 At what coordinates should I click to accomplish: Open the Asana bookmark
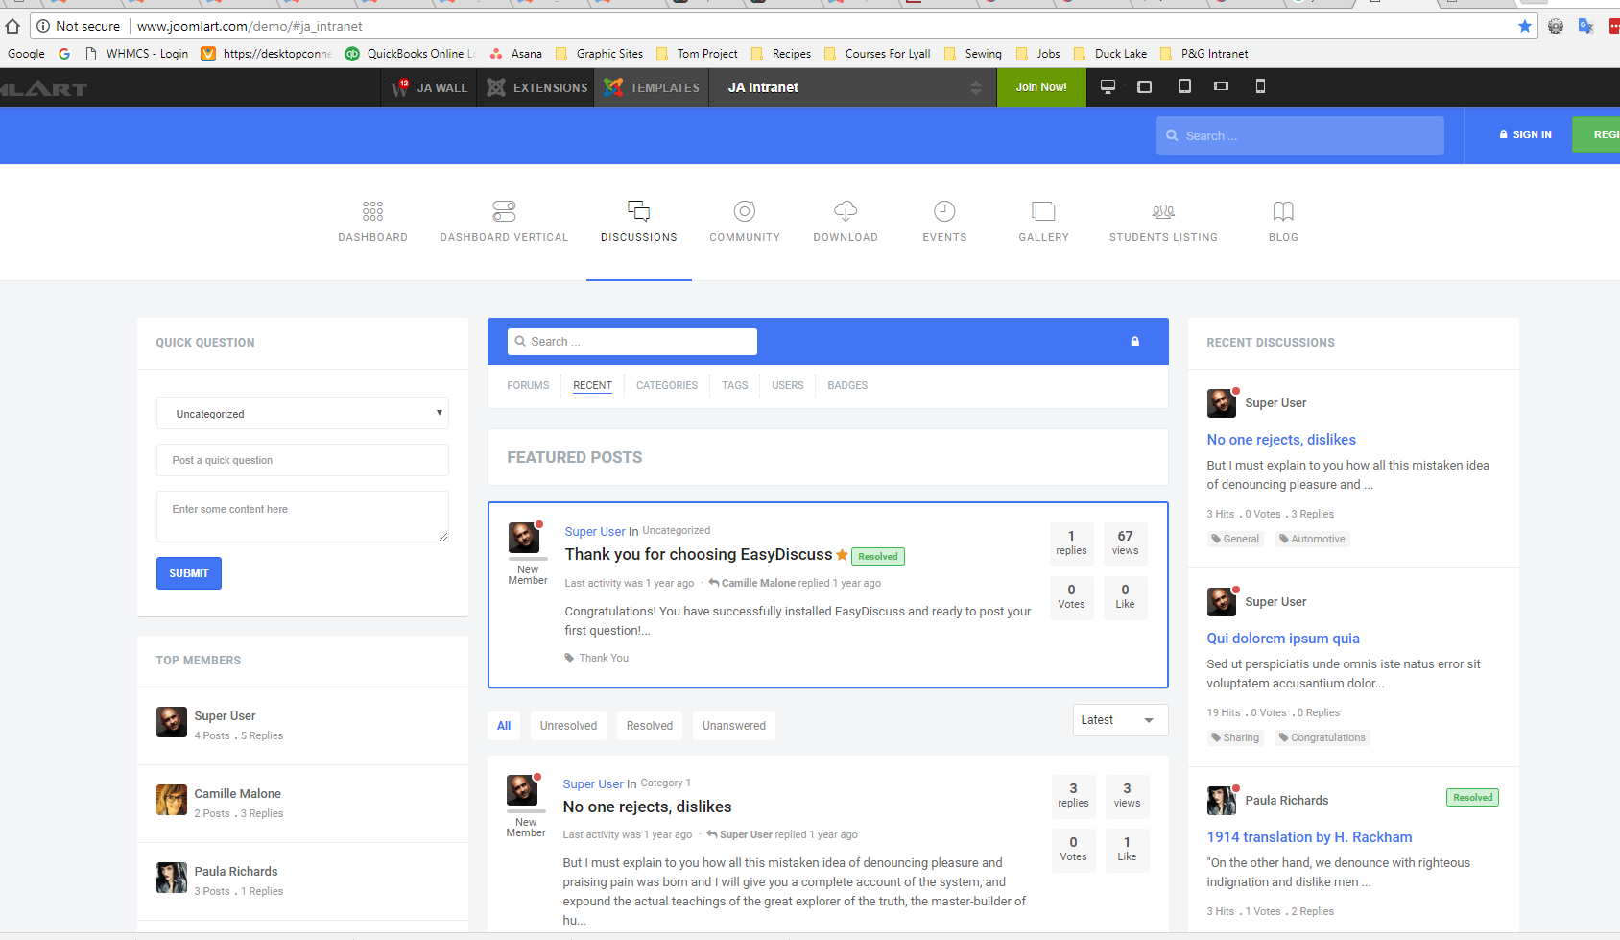click(516, 54)
